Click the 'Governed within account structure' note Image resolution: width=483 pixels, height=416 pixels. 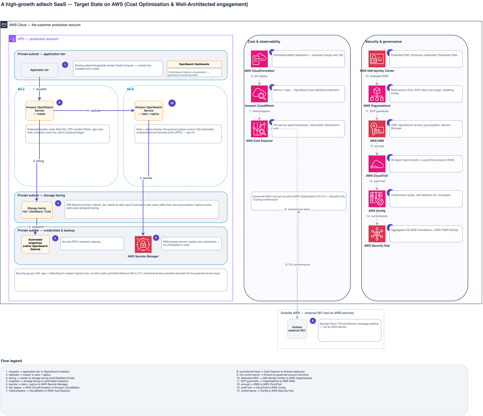[x=298, y=201]
